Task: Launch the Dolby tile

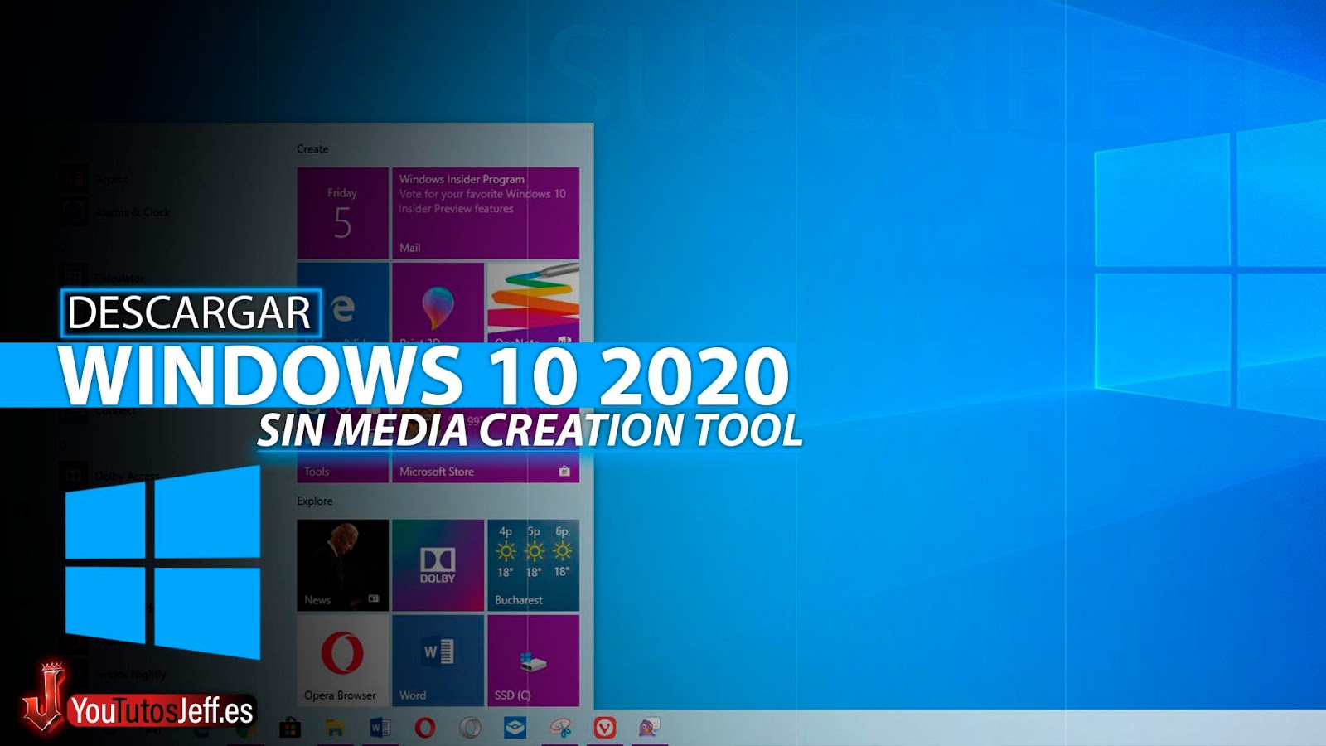Action: coord(438,565)
